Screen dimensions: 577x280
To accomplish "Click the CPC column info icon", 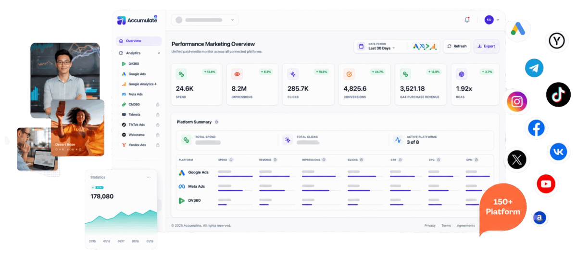I will (x=438, y=159).
